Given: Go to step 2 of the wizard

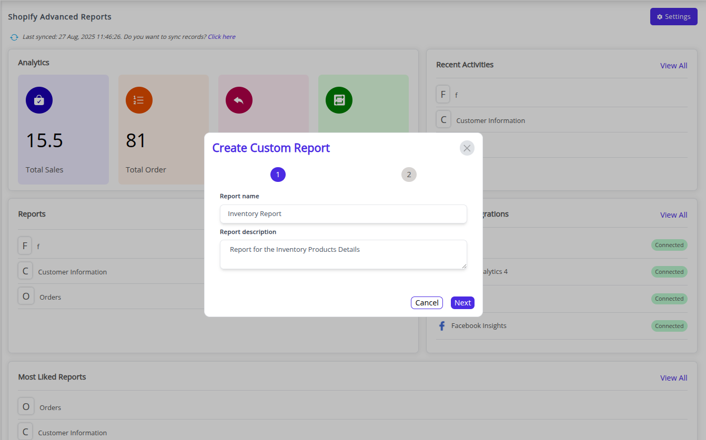Looking at the screenshot, I should 409,175.
